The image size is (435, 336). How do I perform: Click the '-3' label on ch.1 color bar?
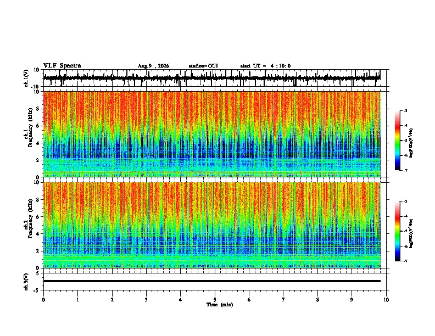coord(405,110)
